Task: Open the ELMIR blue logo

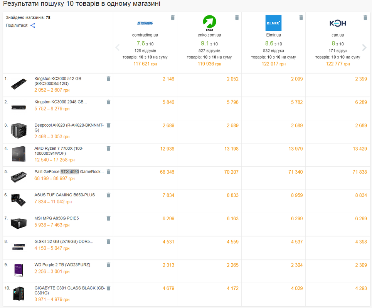Action: pos(274,23)
